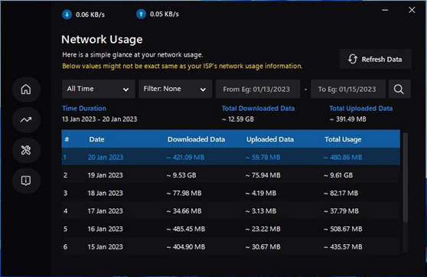Minimize the Network Usage window
The width and height of the screenshot is (427, 277).
[385, 10]
